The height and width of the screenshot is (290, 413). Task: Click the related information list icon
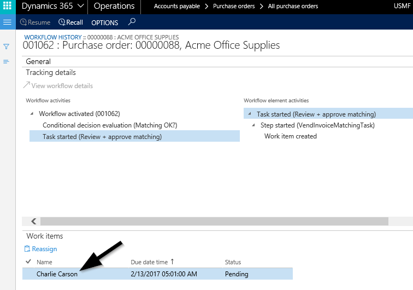pos(7,61)
